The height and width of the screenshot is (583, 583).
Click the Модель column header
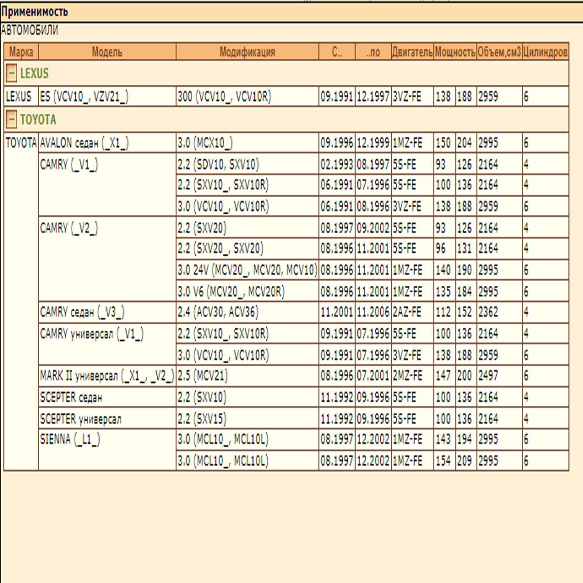click(x=107, y=52)
